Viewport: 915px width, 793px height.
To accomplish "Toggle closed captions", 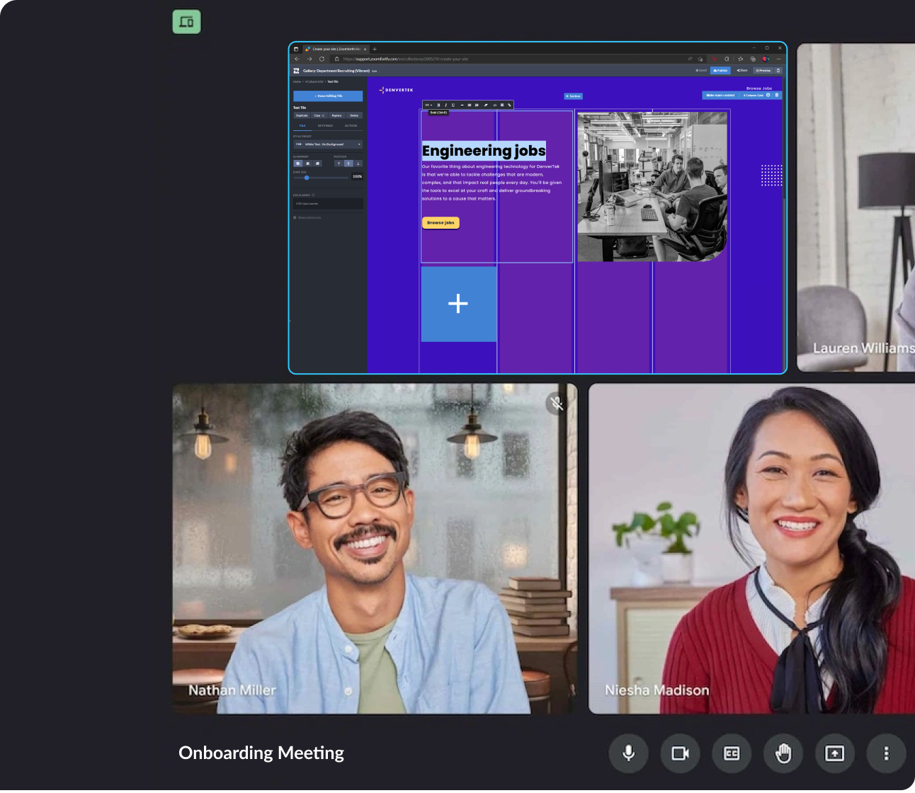I will pos(732,753).
